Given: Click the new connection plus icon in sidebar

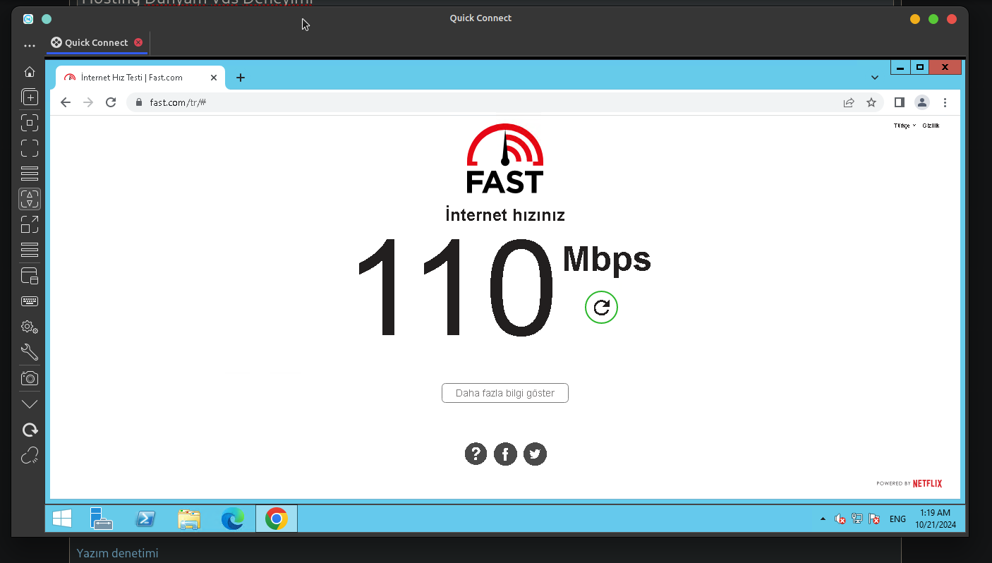Looking at the screenshot, I should pos(30,97).
